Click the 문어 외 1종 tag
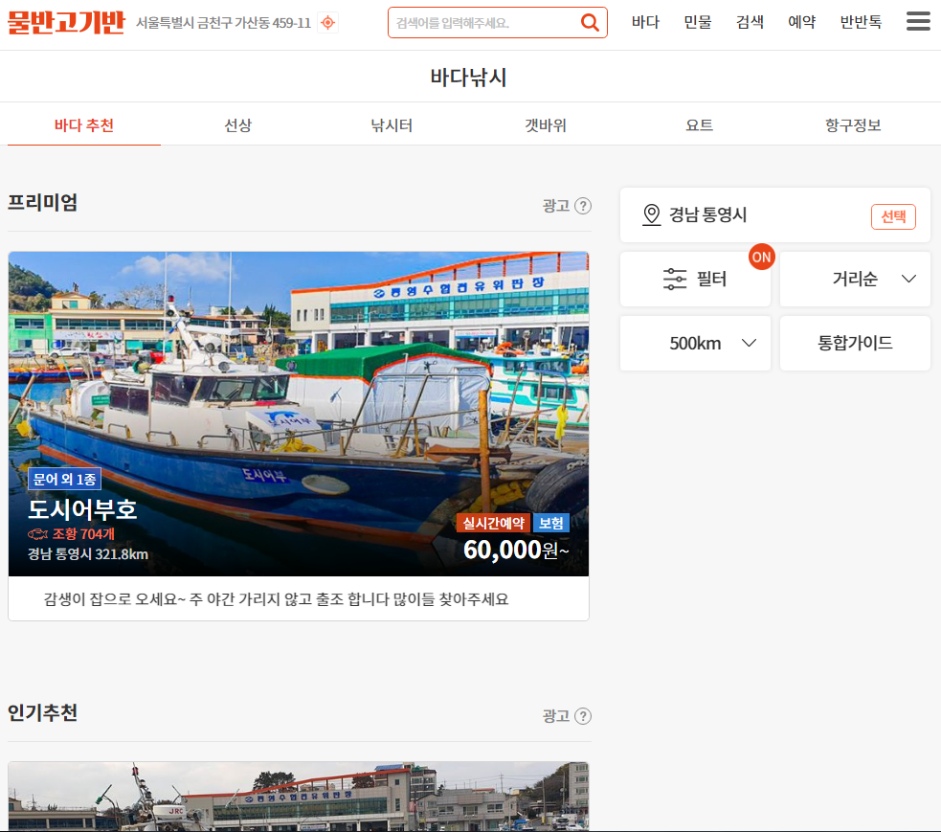This screenshot has width=941, height=832. [x=64, y=479]
